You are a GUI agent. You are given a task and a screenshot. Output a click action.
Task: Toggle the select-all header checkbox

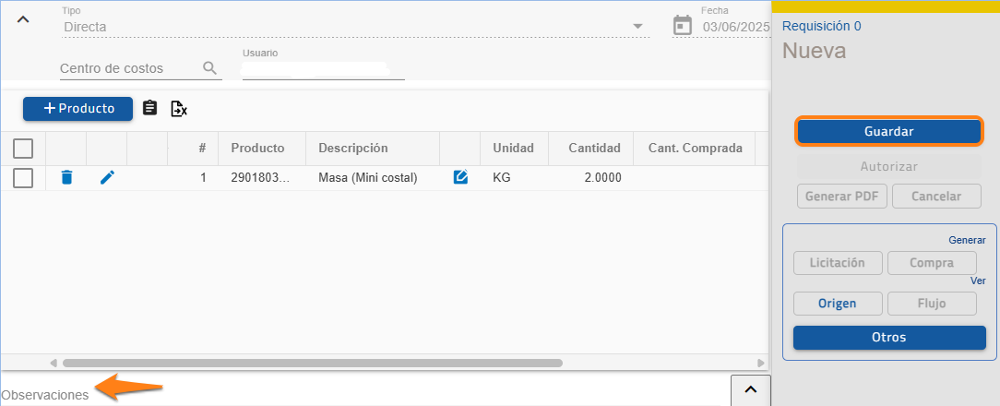(23, 148)
